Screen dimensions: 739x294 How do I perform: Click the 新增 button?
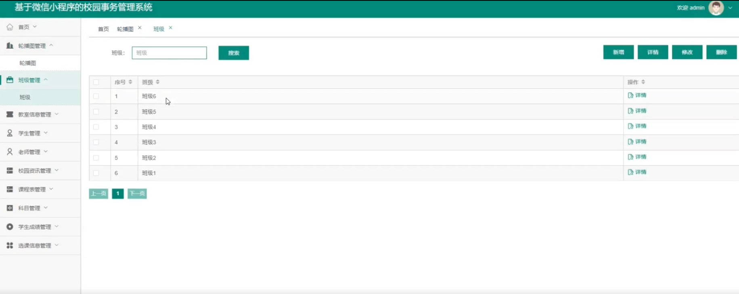[618, 52]
